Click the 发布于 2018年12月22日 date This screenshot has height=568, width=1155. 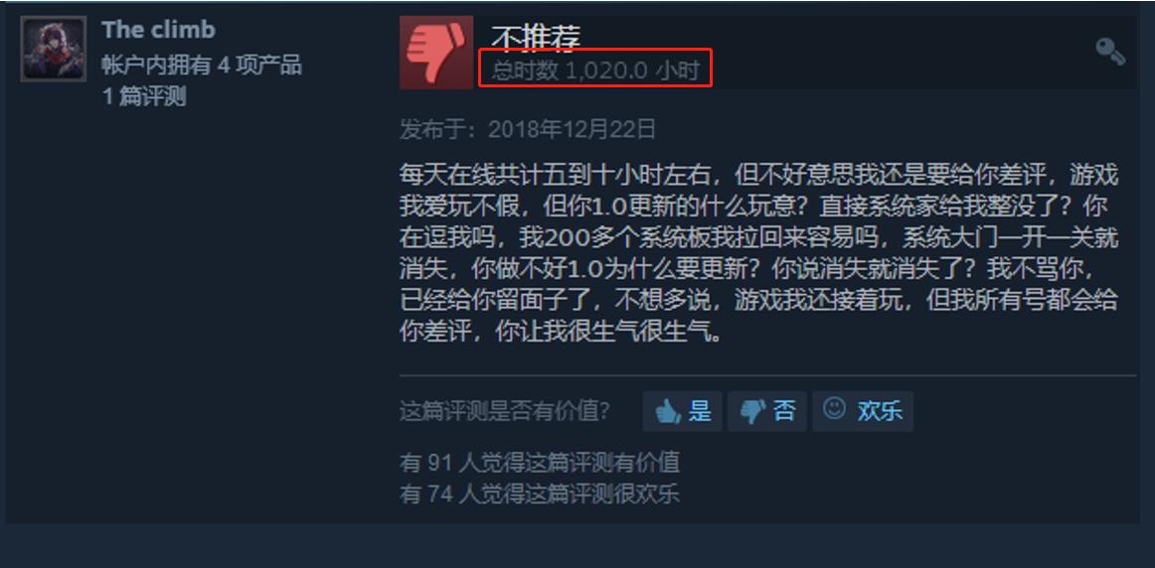[x=528, y=130]
